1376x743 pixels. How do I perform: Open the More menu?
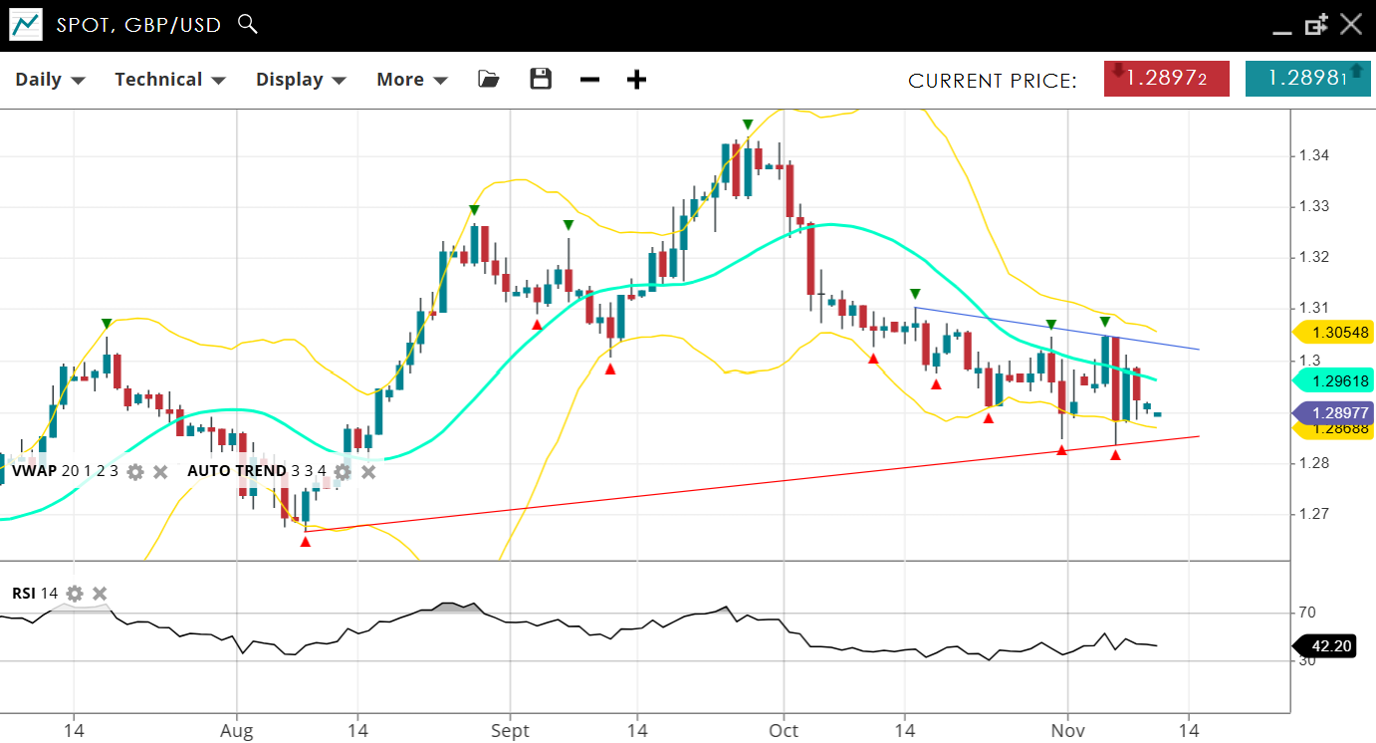[x=411, y=80]
